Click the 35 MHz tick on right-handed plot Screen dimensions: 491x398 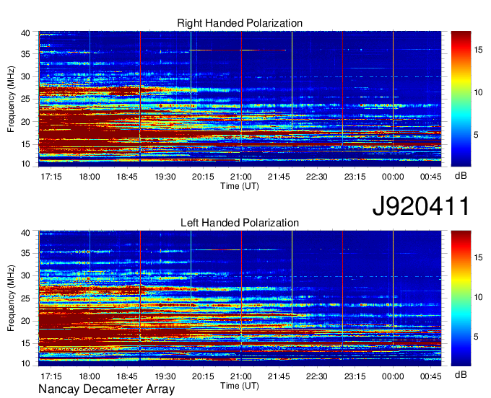[x=25, y=54]
